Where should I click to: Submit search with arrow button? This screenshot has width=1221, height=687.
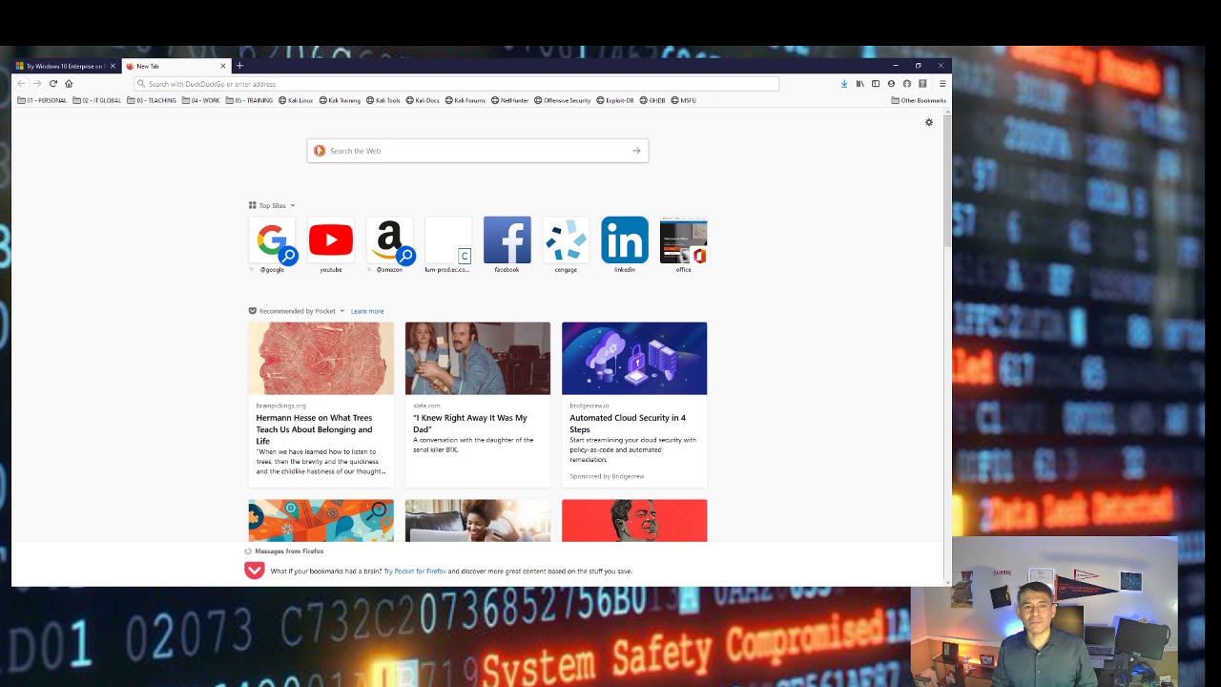click(x=636, y=151)
